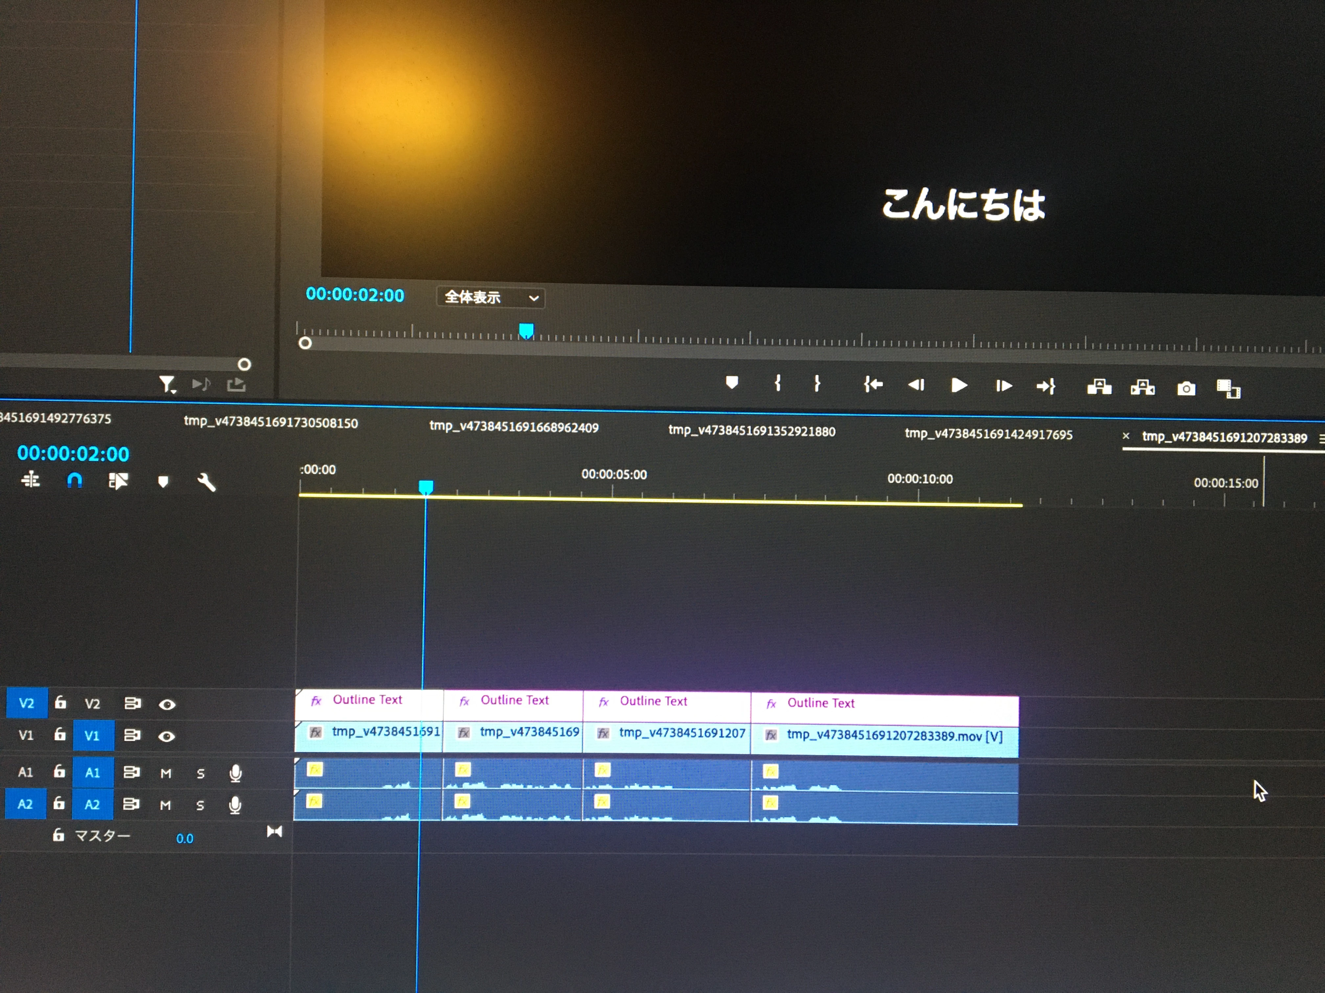This screenshot has height=993, width=1325.
Task: Solo audio track A2
Action: pyautogui.click(x=200, y=805)
